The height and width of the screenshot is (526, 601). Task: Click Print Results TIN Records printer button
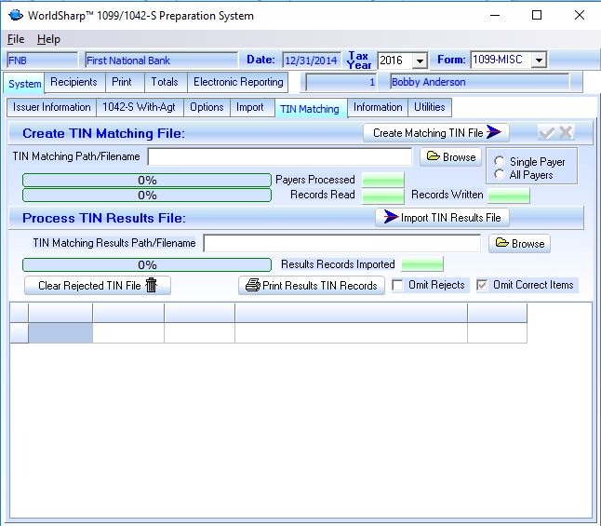tap(312, 286)
